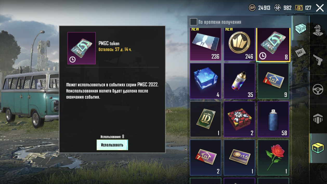Screen dimensions: 327x184
Task: Close the inventory with the X
Action: (320, 8)
